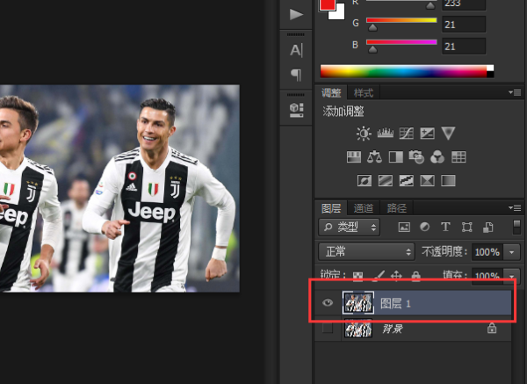
Task: Click the Photo Filter adjustment icon
Action: click(x=416, y=157)
